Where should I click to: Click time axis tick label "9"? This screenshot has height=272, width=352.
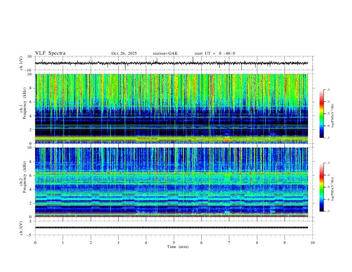284,243
